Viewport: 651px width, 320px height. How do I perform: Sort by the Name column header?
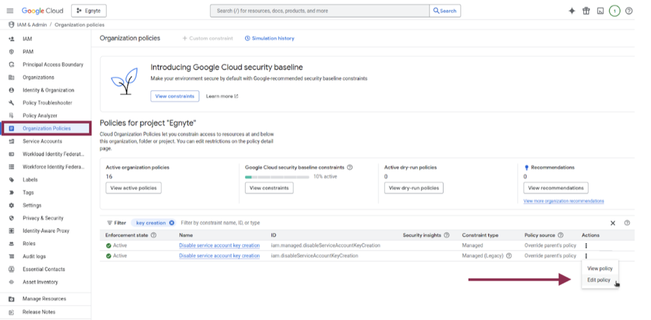(x=186, y=235)
